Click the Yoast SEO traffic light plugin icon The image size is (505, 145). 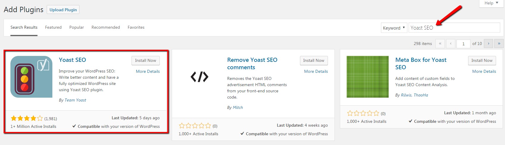pos(31,77)
